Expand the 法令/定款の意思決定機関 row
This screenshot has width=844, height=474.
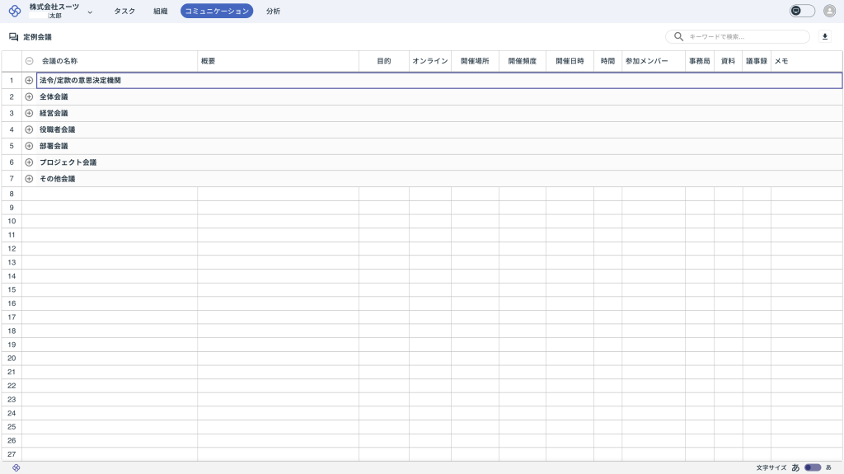tap(29, 81)
